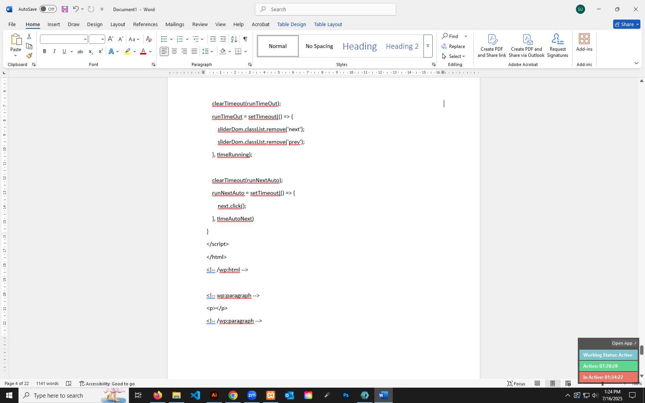Viewport: 645px width, 403px height.
Task: Expand the Styles gallery more arrow
Action: [x=428, y=46]
